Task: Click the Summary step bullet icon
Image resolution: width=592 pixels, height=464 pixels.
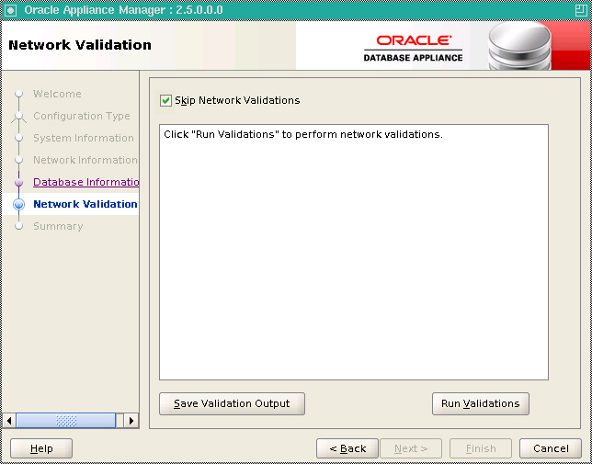Action: tap(18, 226)
